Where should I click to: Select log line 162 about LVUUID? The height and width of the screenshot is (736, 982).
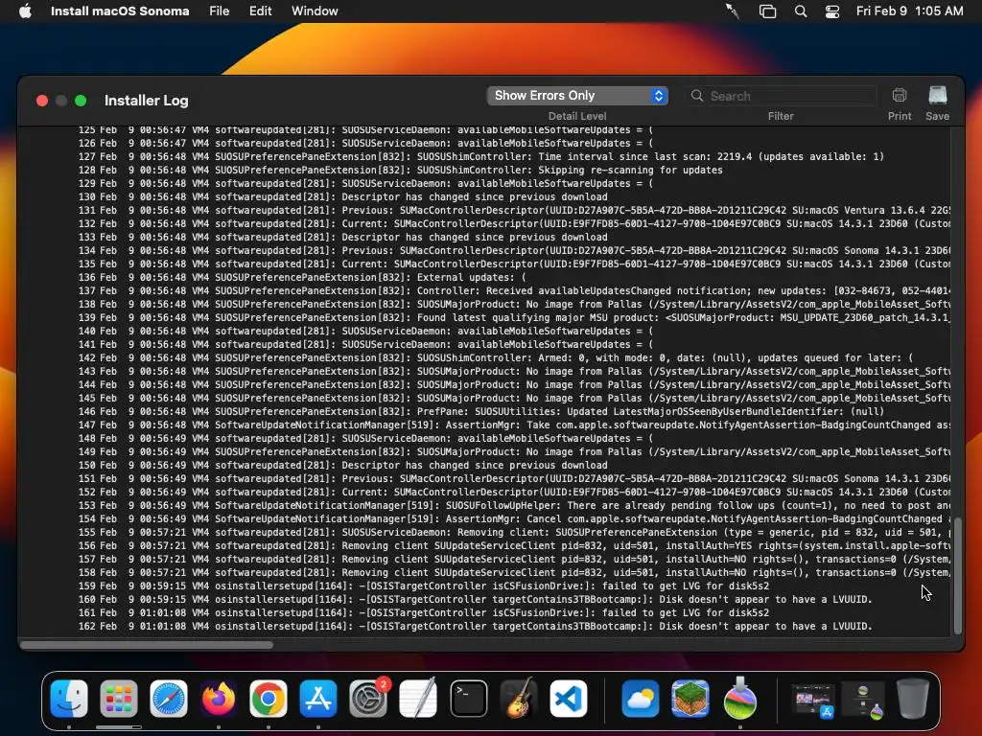475,627
